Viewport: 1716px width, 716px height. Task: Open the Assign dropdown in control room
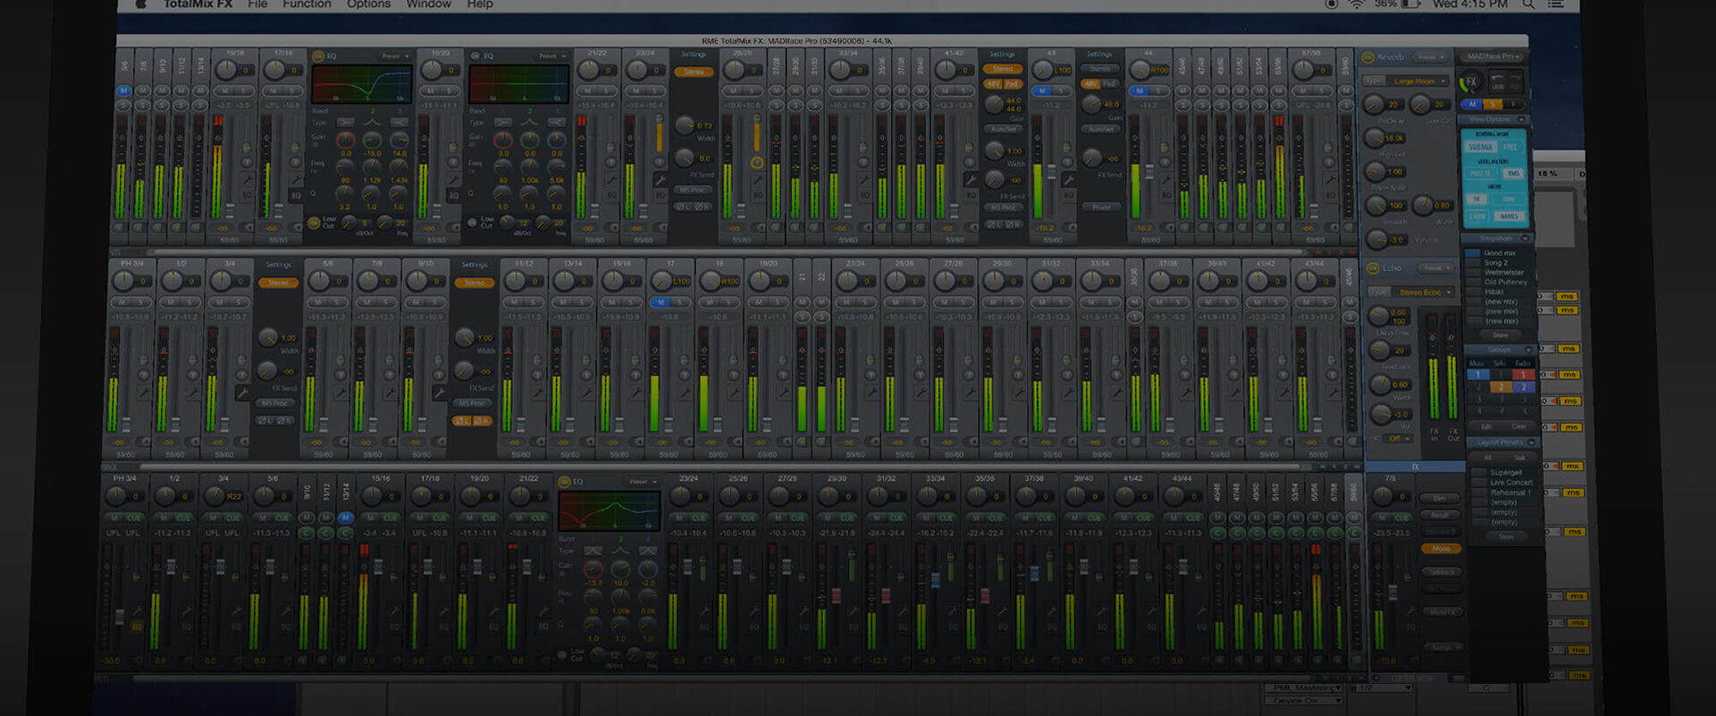click(x=1442, y=646)
